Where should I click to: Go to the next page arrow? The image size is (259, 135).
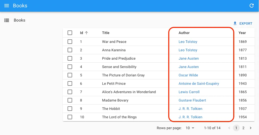click(251, 128)
